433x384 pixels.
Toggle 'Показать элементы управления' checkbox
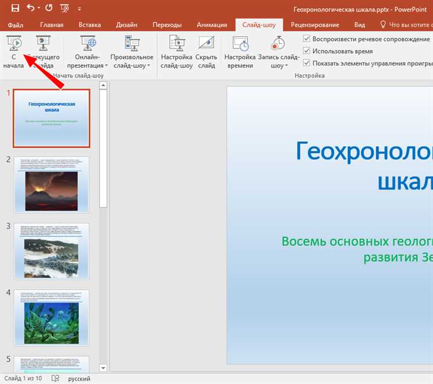[x=307, y=63]
